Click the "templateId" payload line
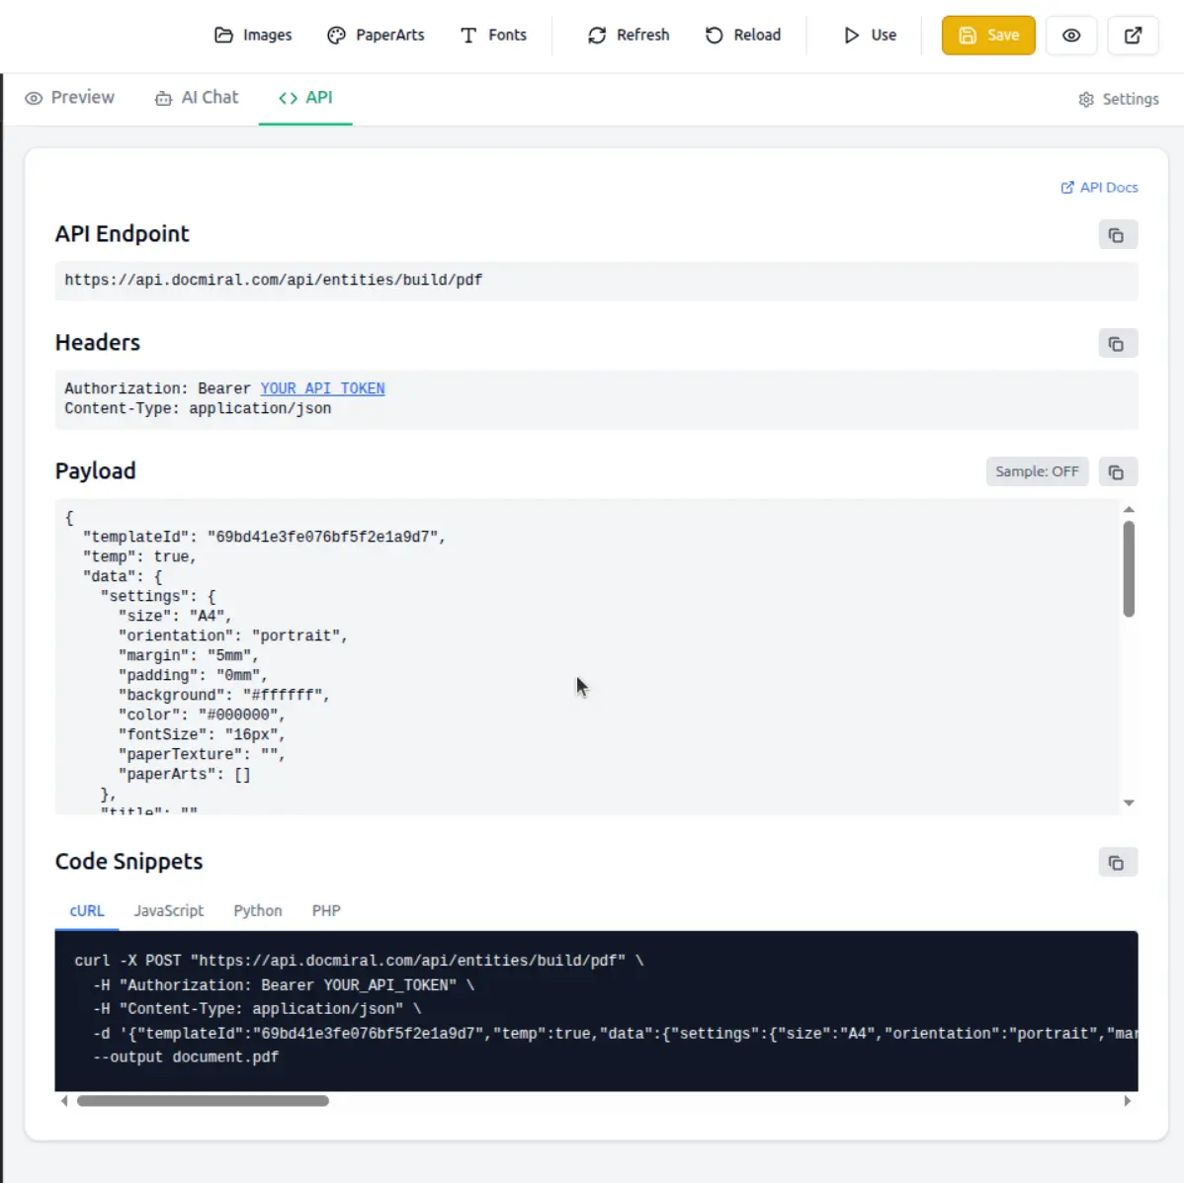Image resolution: width=1184 pixels, height=1183 pixels. pos(264,537)
